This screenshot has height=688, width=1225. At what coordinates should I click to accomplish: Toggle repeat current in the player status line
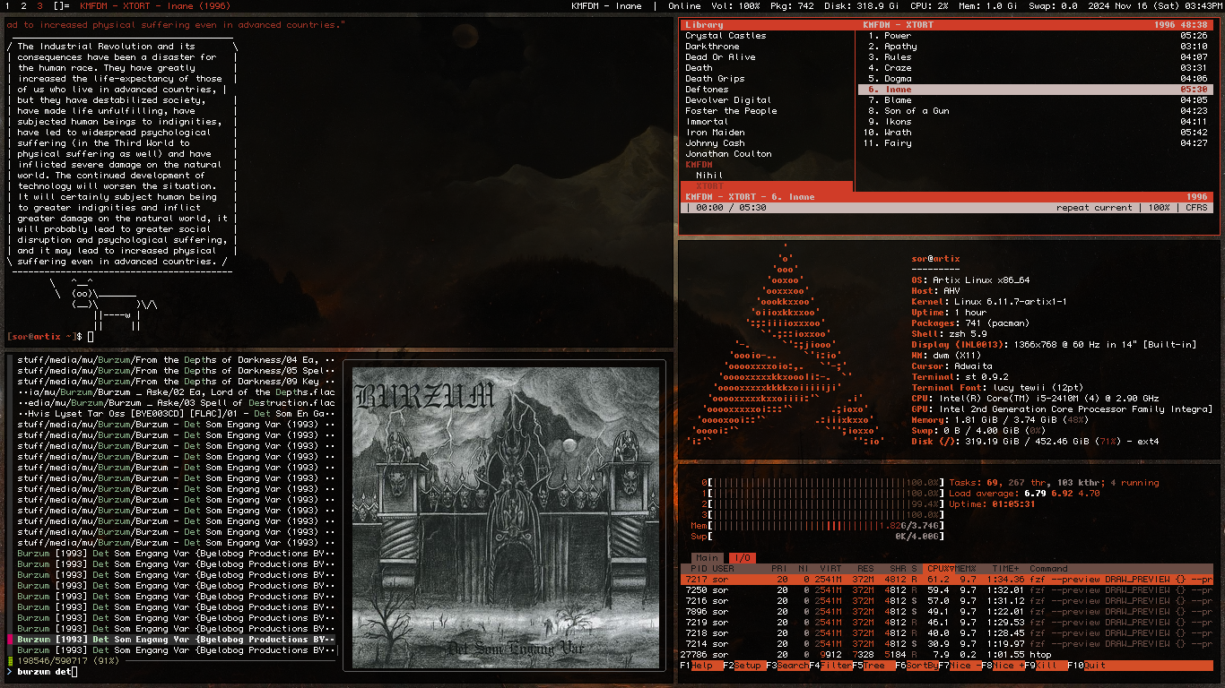tap(1094, 208)
